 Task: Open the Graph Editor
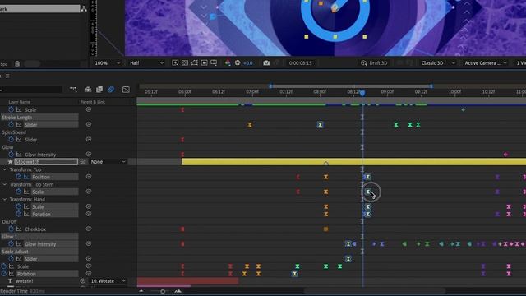click(x=126, y=90)
